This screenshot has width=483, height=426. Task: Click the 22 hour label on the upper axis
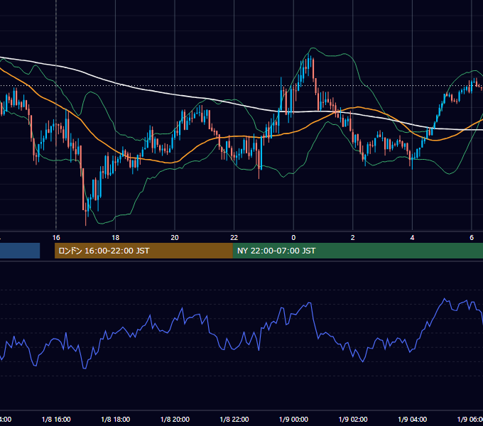pos(234,238)
